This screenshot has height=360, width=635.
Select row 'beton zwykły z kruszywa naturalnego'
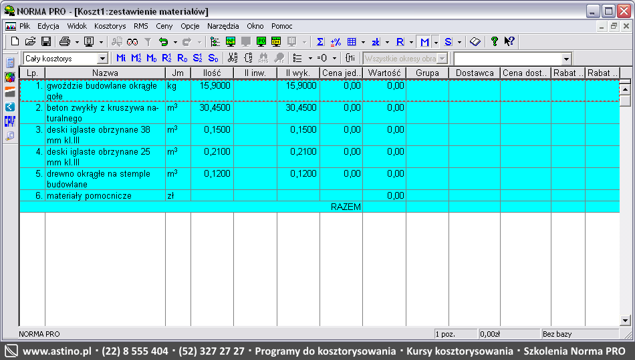point(320,113)
